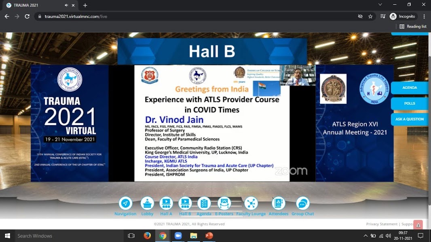The image size is (431, 242).
Task: Open the Attendees list icon
Action: pos(278,203)
